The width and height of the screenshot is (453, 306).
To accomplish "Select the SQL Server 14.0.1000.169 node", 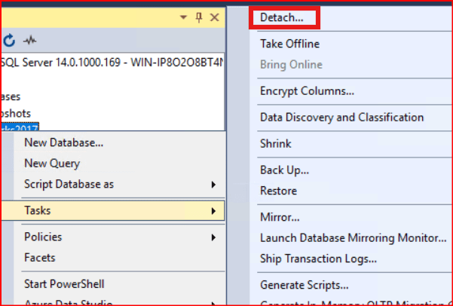I will (113, 60).
